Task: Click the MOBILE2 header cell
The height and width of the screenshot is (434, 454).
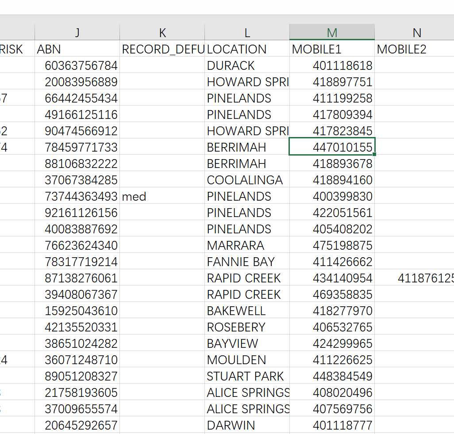Action: click(414, 49)
